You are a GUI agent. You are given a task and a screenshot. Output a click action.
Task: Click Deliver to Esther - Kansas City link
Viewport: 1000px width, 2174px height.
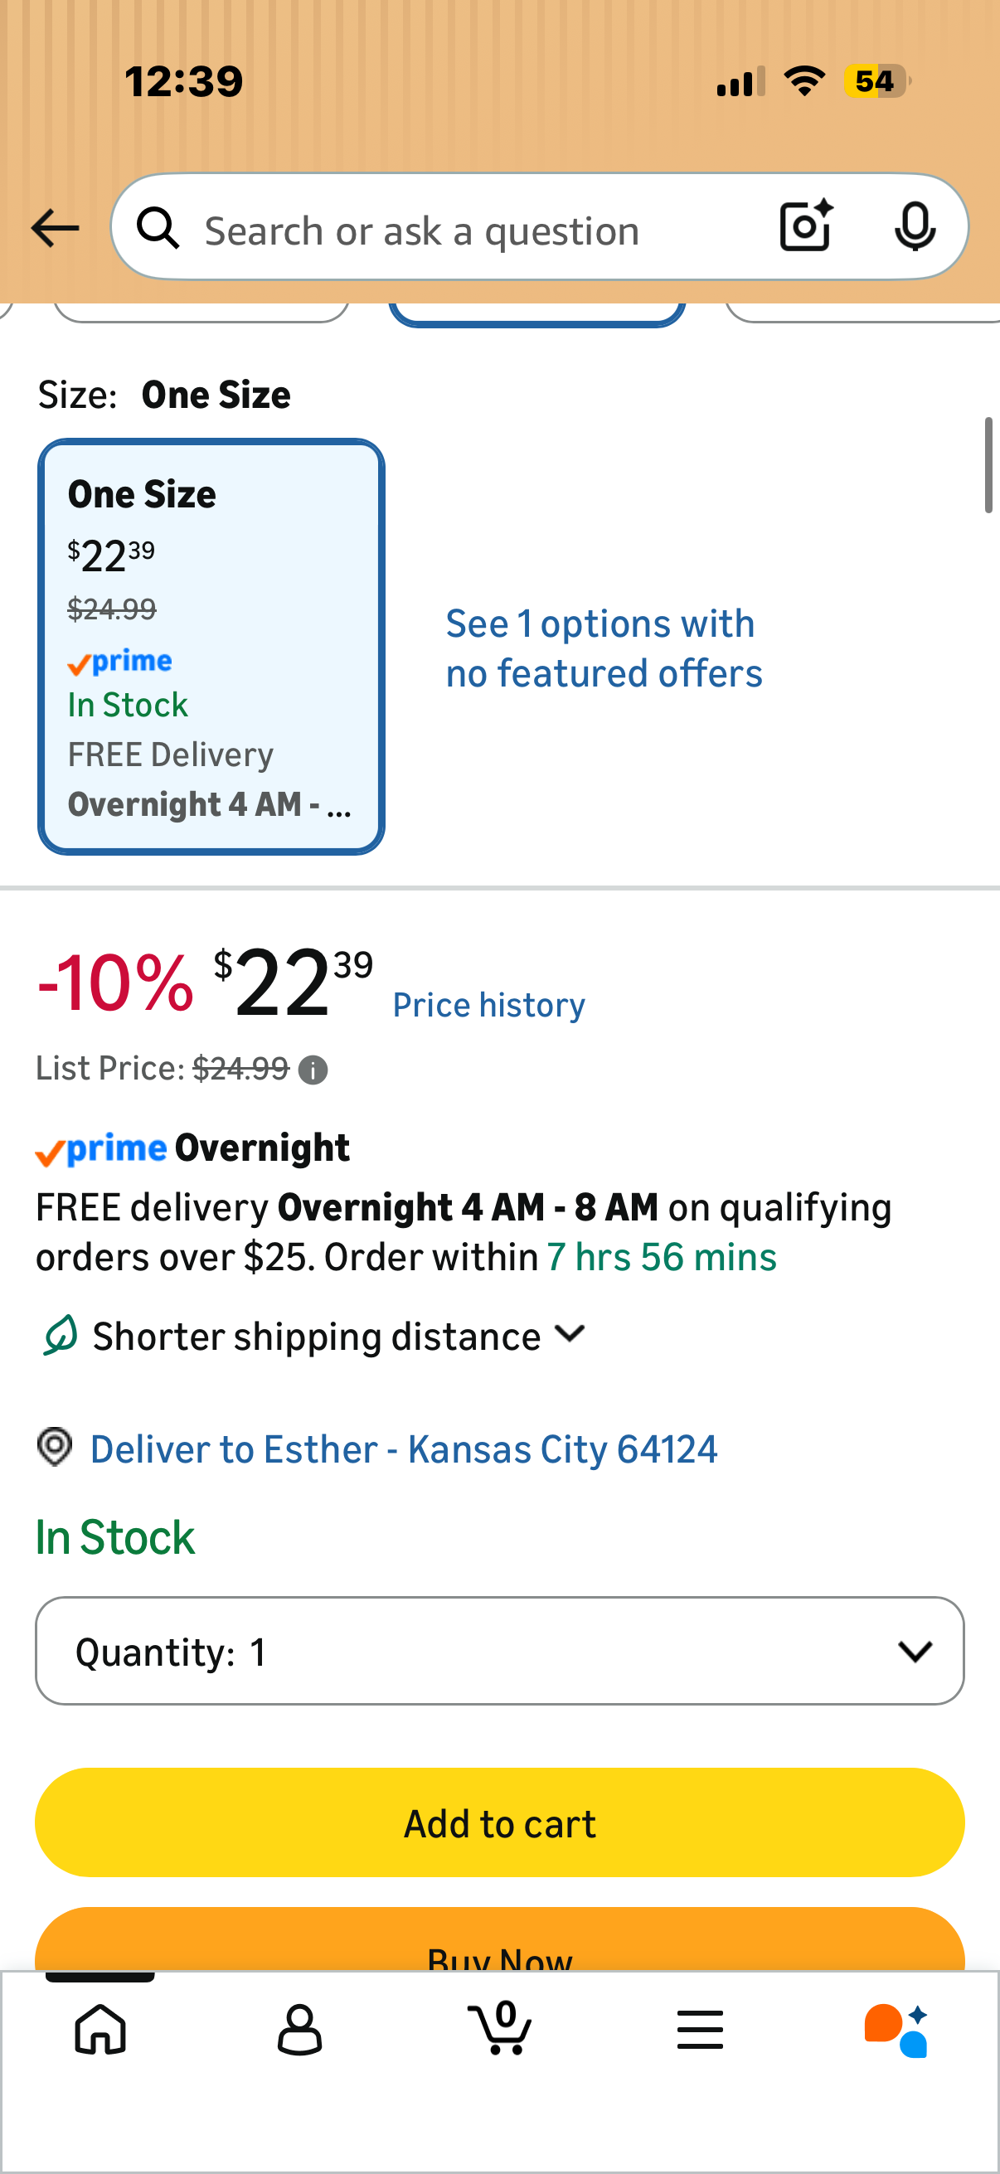(403, 1449)
